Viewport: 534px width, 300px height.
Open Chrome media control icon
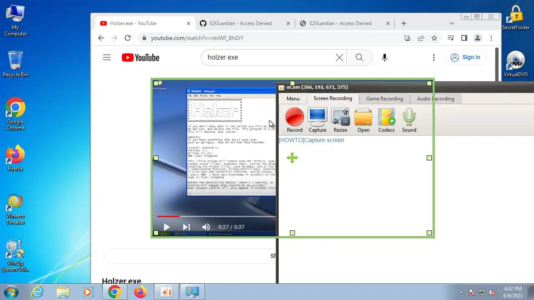(451, 38)
